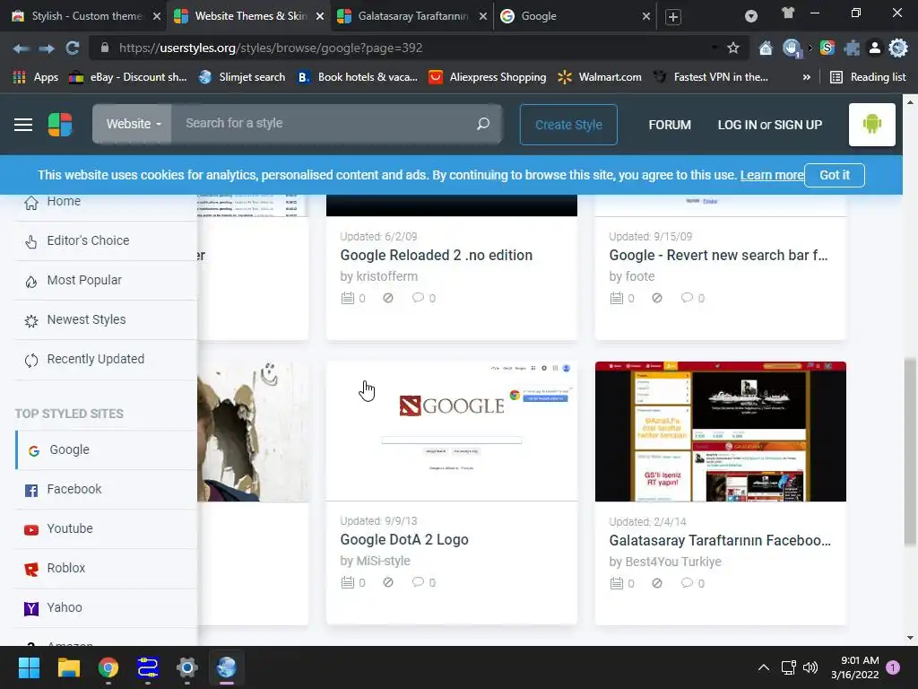Click the taskbar volume icon
The height and width of the screenshot is (689, 918).
tap(810, 667)
